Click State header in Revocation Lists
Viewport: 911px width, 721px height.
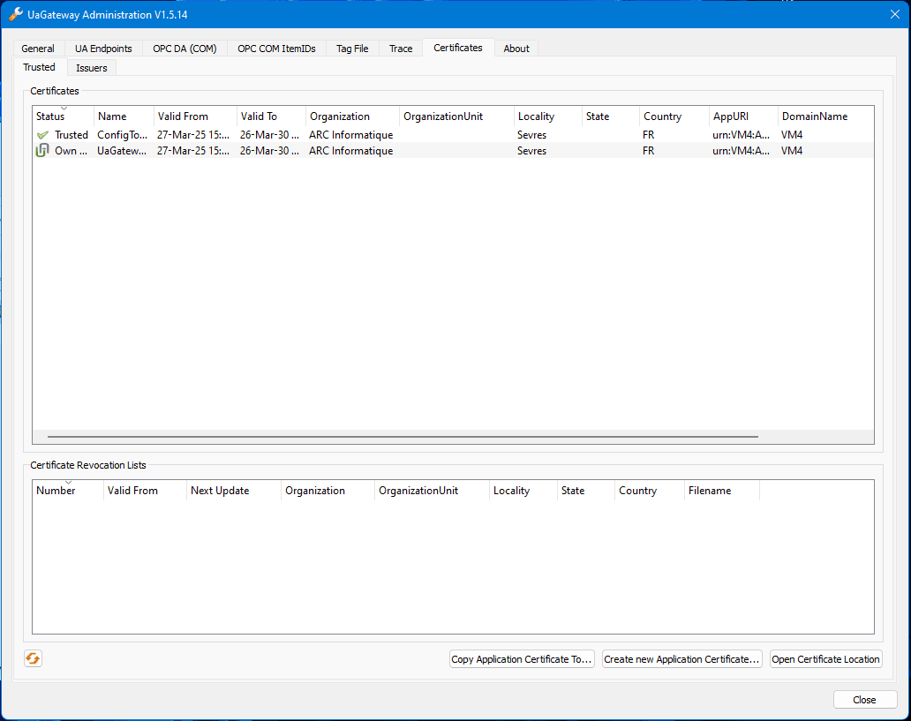(586, 491)
